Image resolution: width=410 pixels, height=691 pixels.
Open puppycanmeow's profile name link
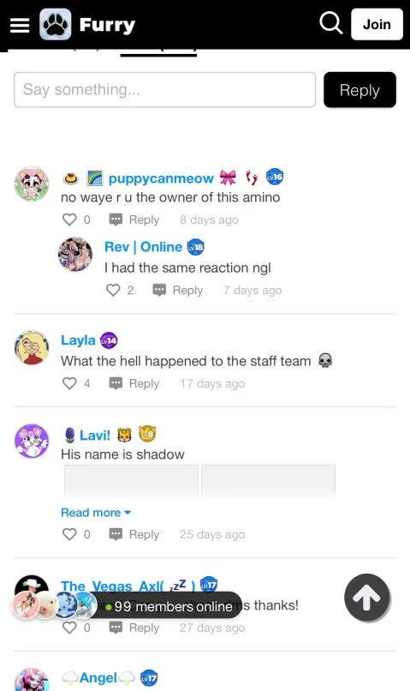pos(161,178)
